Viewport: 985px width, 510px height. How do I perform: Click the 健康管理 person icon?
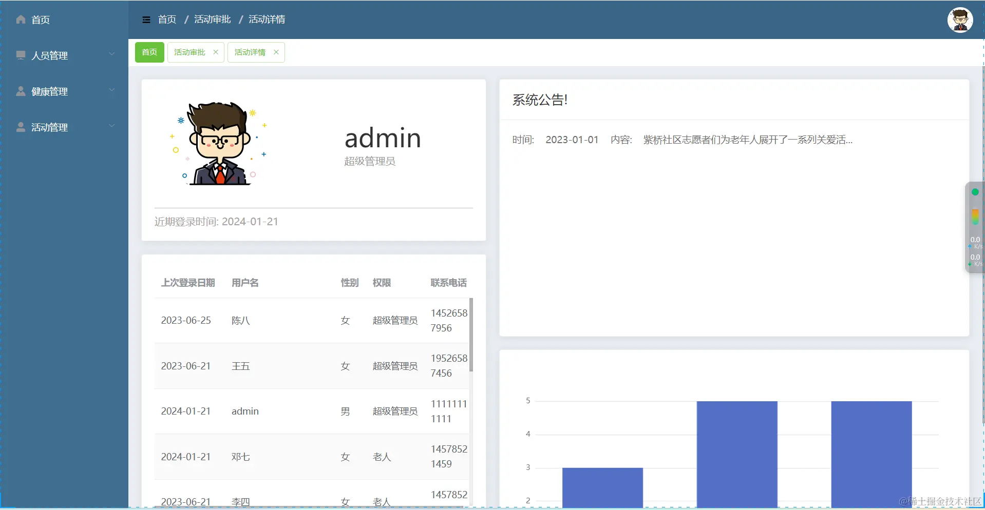(21, 91)
